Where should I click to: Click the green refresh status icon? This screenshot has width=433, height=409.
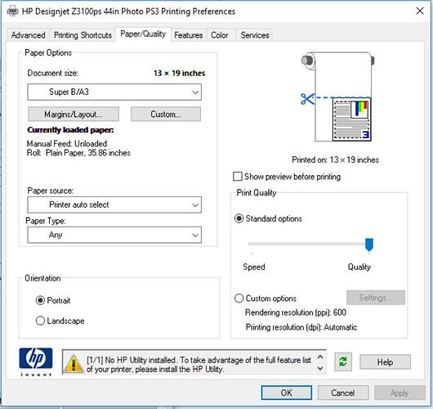tap(343, 362)
